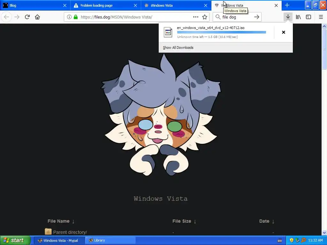Open the Windows Start menu
The image size is (327, 245).
(x=15, y=240)
